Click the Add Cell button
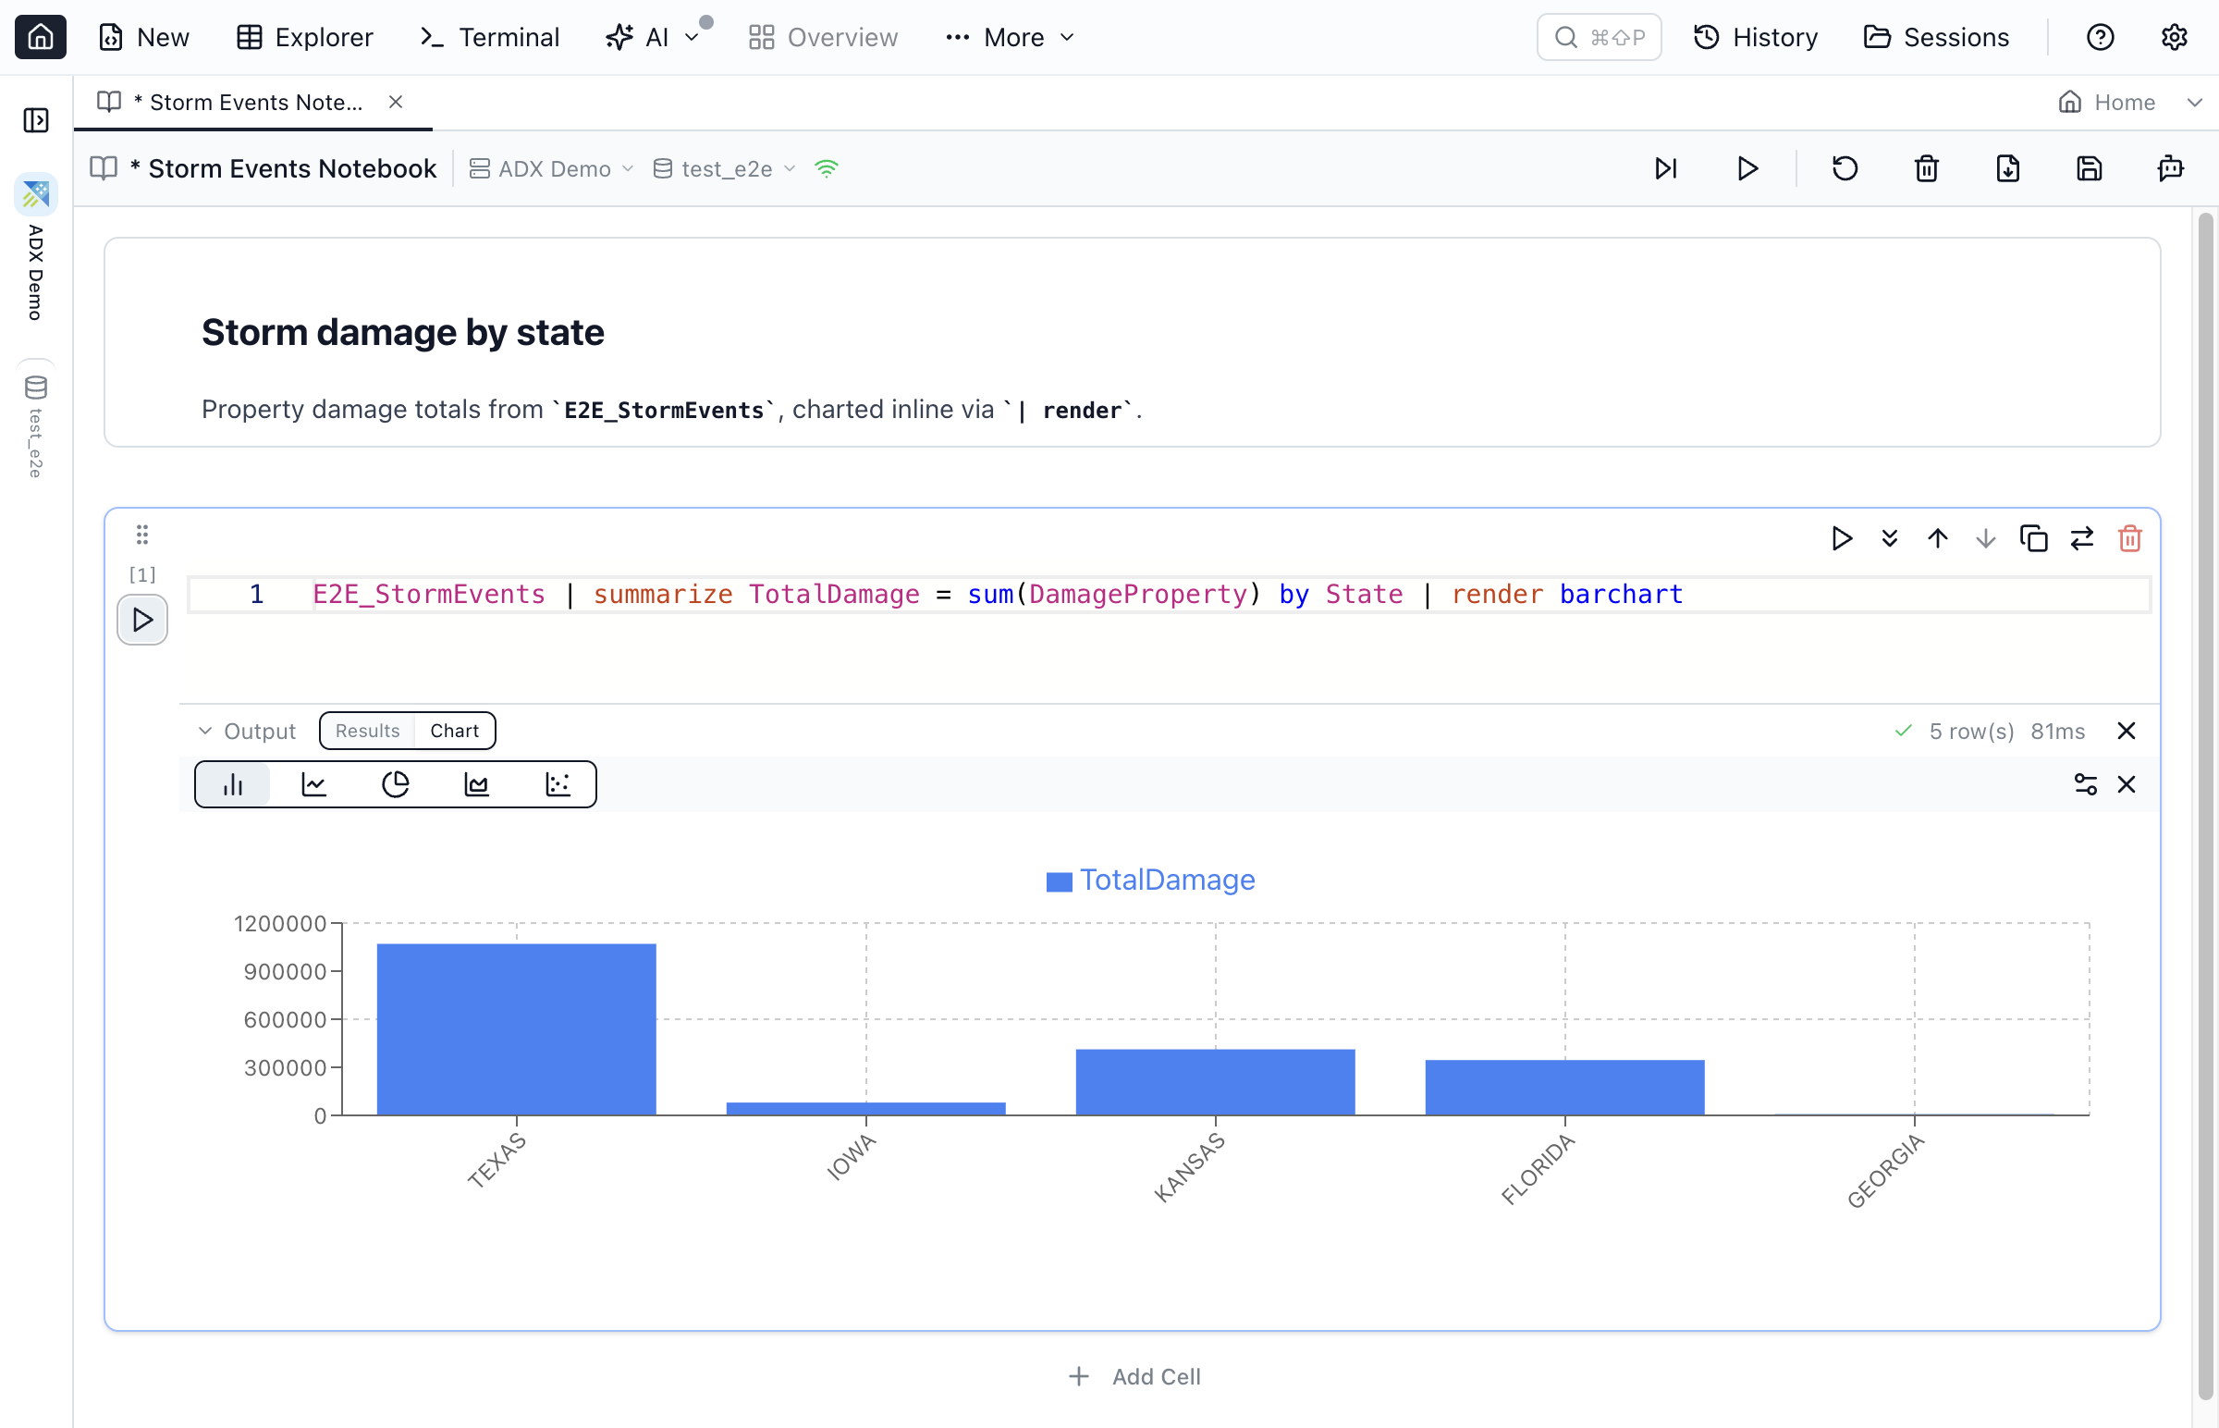This screenshot has height=1428, width=2219. 1134,1377
